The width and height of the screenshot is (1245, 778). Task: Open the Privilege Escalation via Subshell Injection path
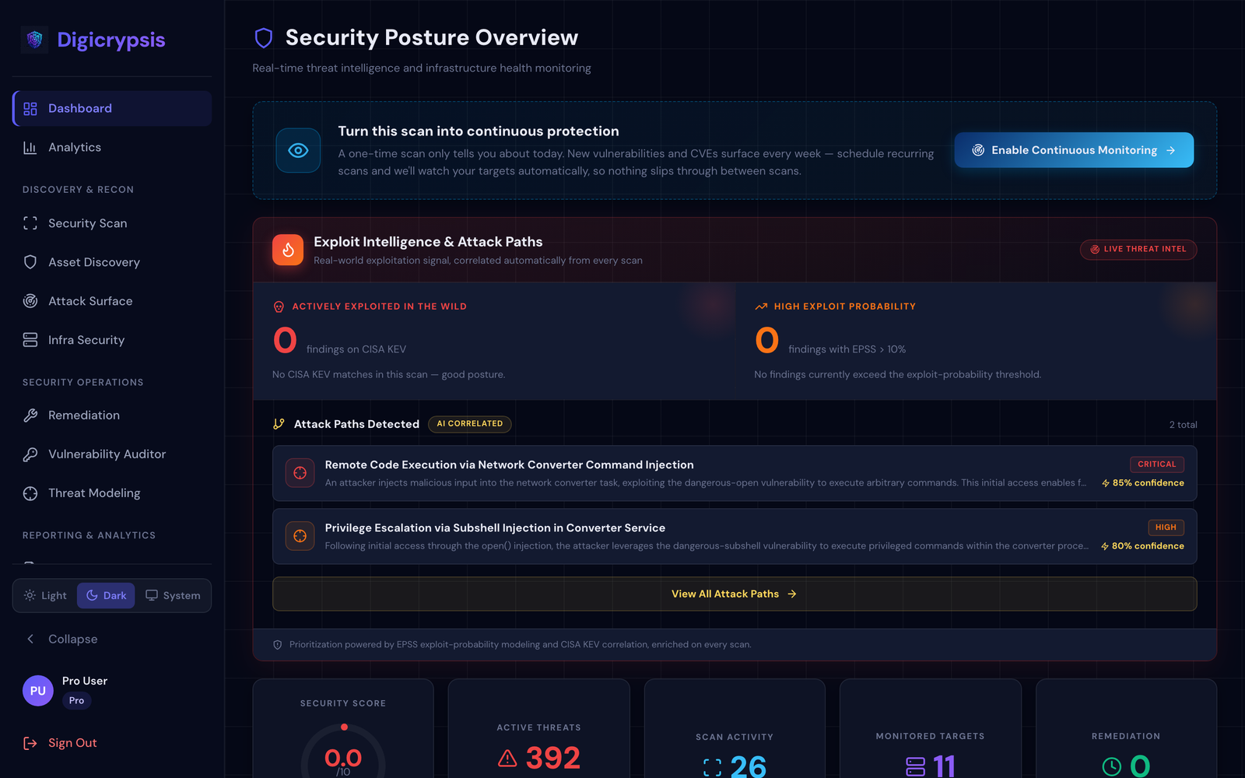(x=735, y=536)
